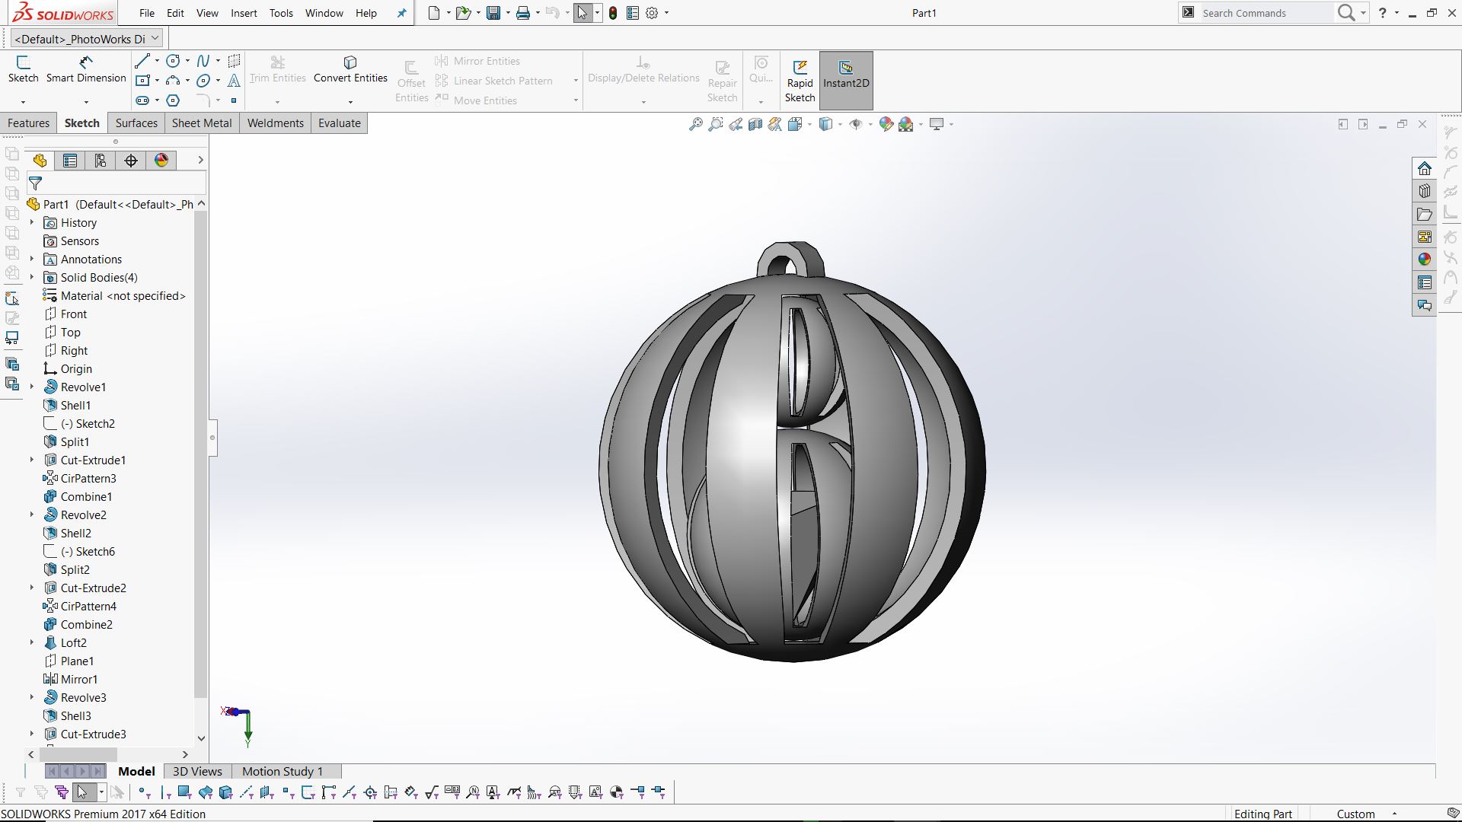Click the Rebuild traffic light icon

[613, 13]
